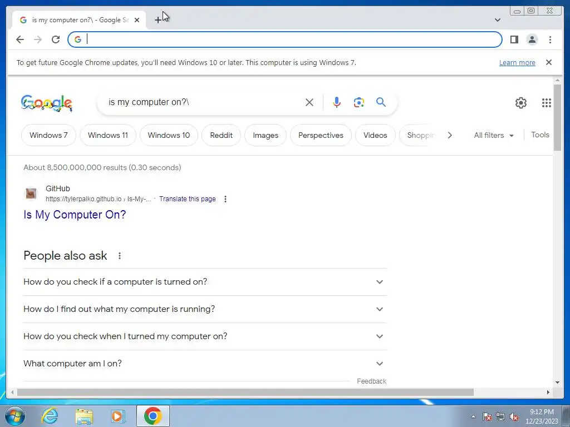Click the horizontal scrollbar right arrow
The height and width of the screenshot is (427, 570).
click(548, 392)
